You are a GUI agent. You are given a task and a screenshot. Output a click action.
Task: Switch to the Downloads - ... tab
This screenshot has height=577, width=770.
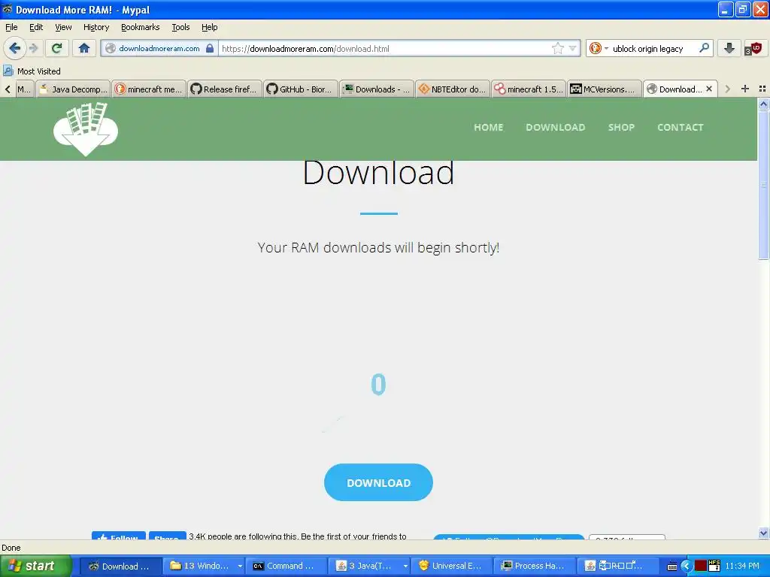pyautogui.click(x=376, y=89)
